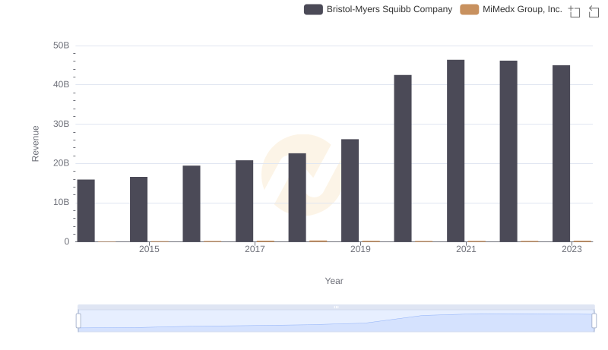Click the Bristol-Myers bar for 2021
This screenshot has height=350, width=608.
(x=455, y=151)
